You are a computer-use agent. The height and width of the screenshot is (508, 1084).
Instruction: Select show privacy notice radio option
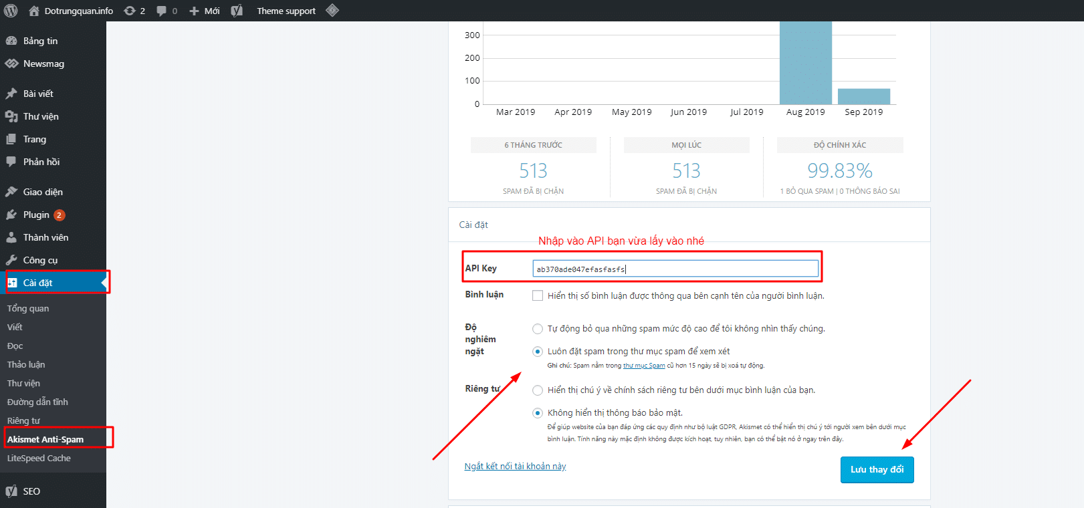(x=538, y=390)
